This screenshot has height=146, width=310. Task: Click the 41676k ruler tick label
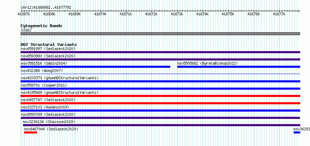[x=254, y=14]
